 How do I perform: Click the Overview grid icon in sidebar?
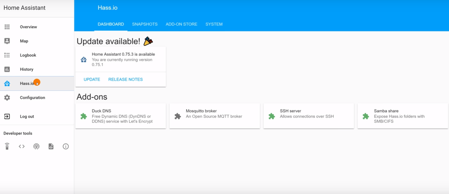7,27
